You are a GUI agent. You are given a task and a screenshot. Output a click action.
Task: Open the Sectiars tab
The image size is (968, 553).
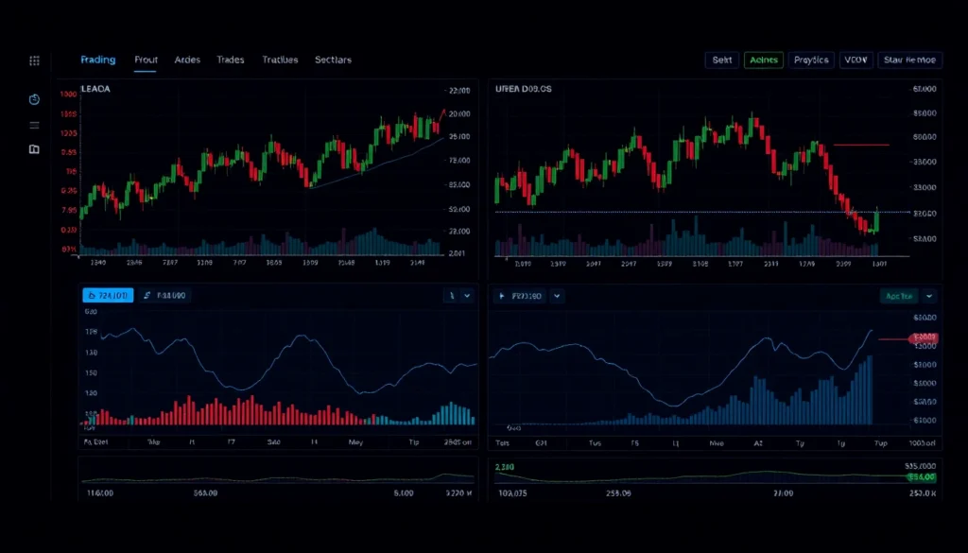pyautogui.click(x=333, y=60)
